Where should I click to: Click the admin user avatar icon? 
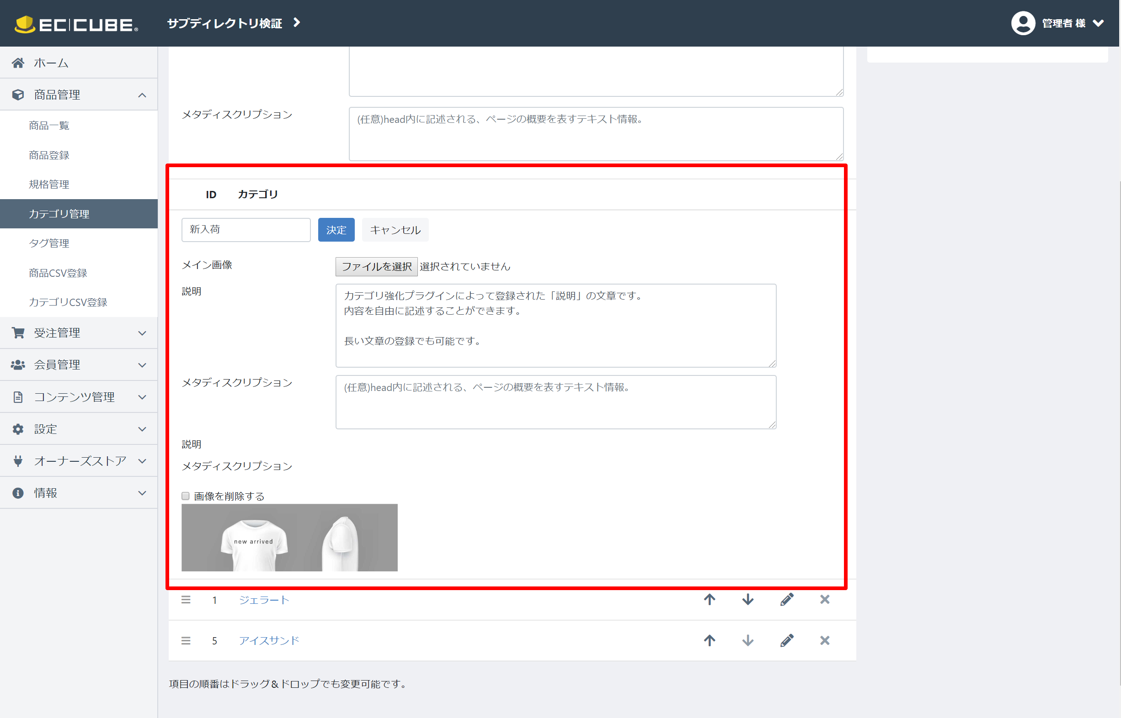coord(1023,23)
